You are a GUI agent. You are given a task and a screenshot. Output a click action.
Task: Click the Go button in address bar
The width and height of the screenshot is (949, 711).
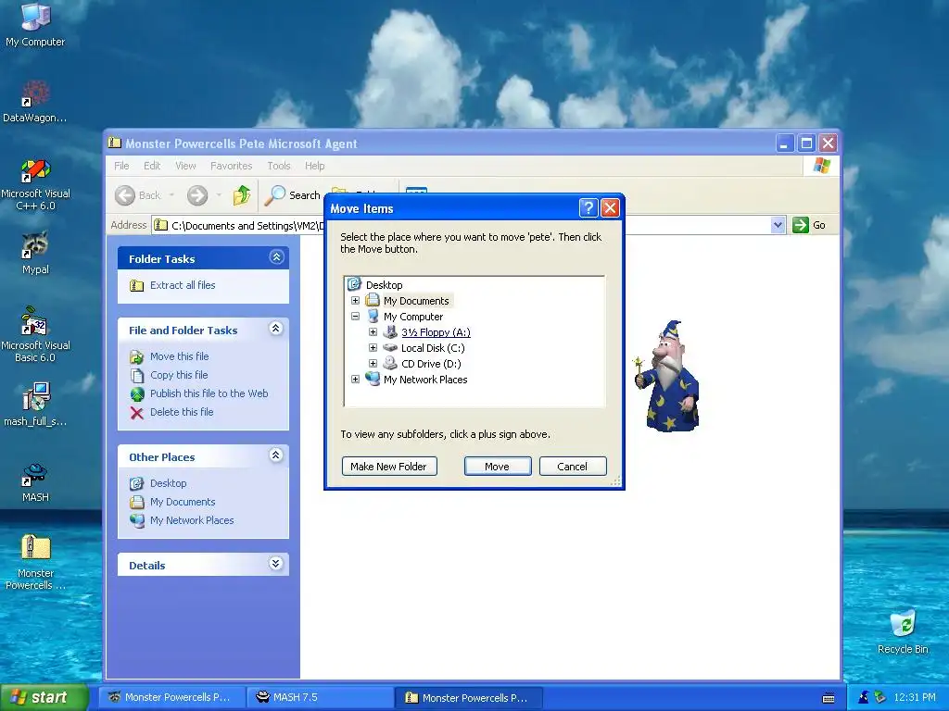tap(809, 225)
